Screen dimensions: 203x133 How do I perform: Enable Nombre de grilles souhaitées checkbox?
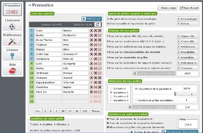tap(136, 100)
